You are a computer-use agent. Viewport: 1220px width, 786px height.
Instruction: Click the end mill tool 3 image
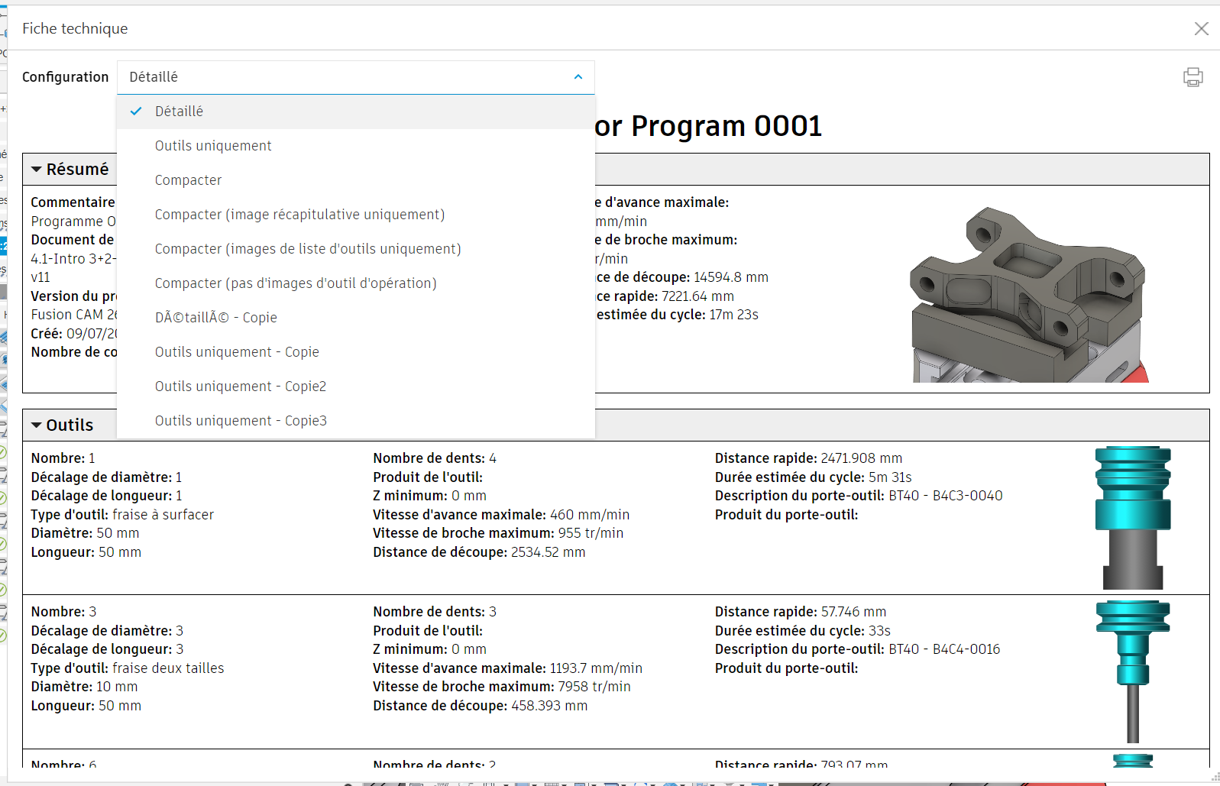point(1132,671)
